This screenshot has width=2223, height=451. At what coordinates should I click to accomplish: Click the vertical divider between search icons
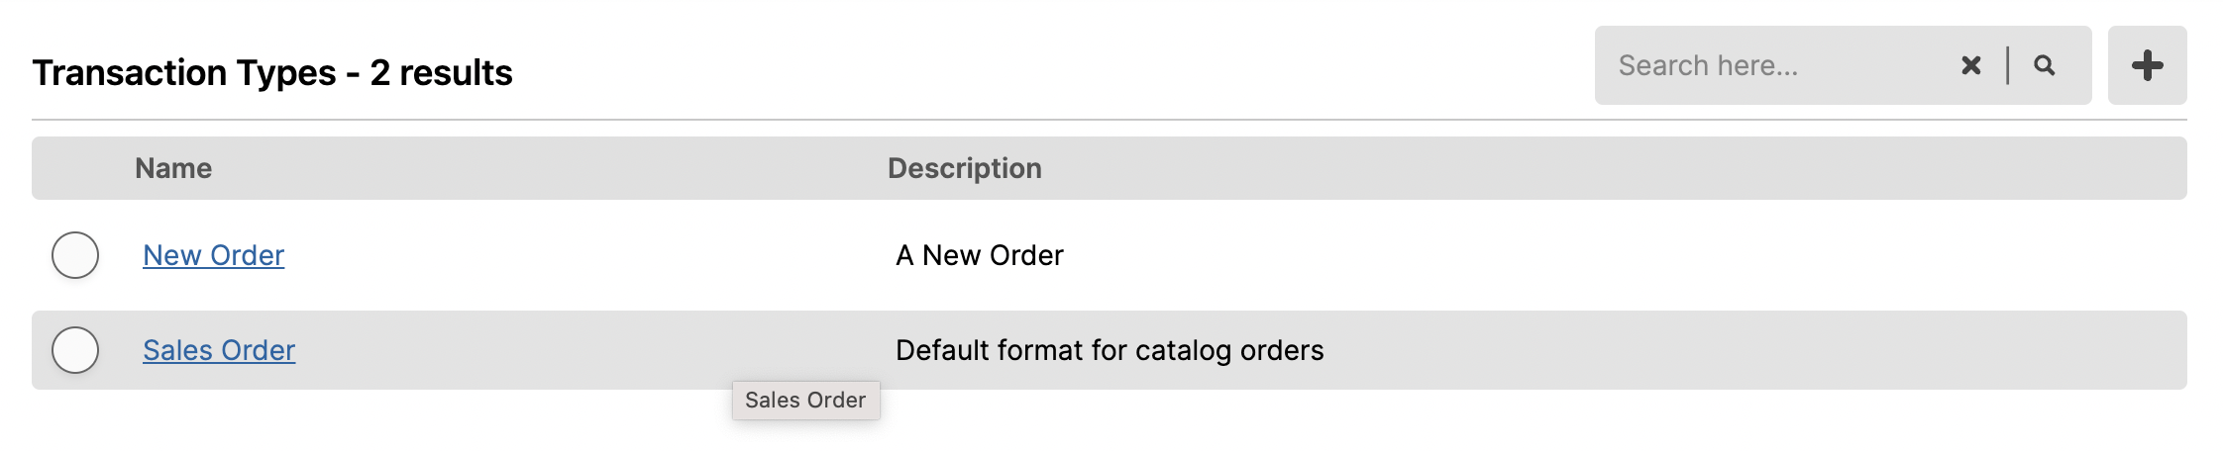[x=2007, y=65]
